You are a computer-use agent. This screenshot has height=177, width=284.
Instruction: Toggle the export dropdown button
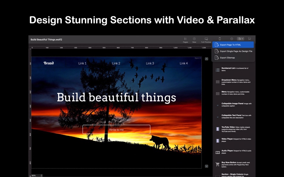(241, 39)
